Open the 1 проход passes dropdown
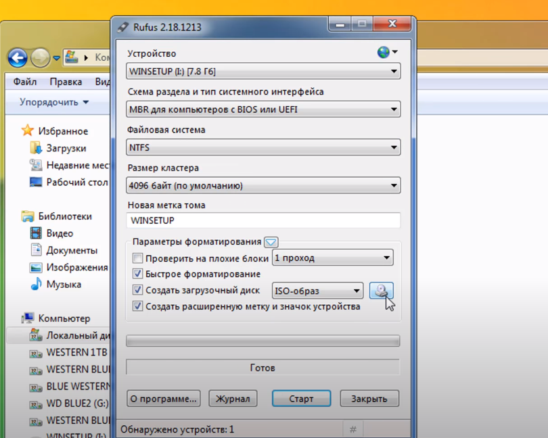Image resolution: width=548 pixels, height=438 pixels. 333,258
